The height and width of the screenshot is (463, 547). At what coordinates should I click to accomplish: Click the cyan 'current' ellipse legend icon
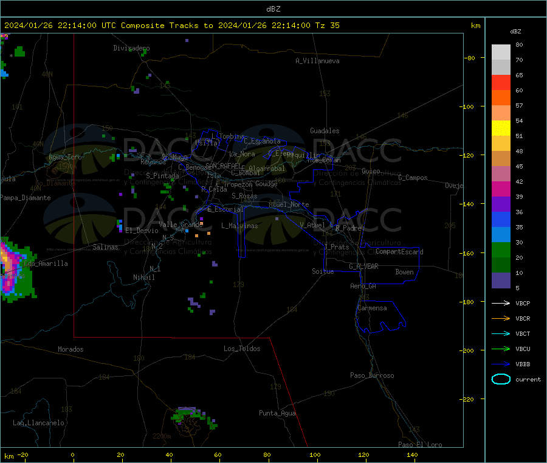coord(501,379)
